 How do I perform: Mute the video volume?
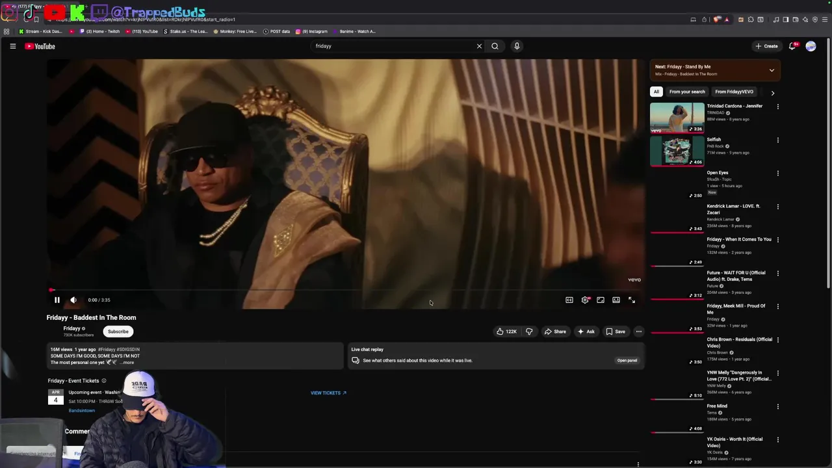pyautogui.click(x=73, y=300)
